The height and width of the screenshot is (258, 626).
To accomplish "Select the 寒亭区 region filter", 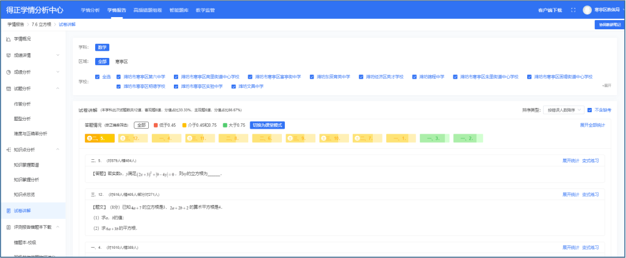I will tap(121, 62).
